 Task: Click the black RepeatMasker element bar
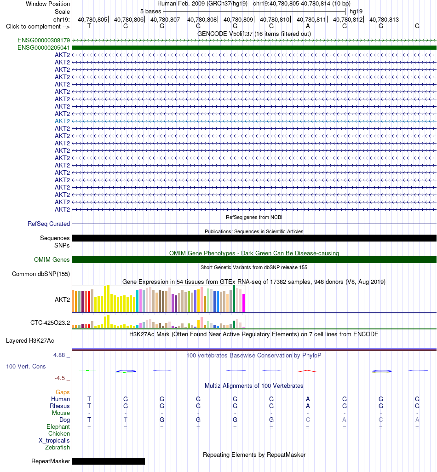click(109, 461)
